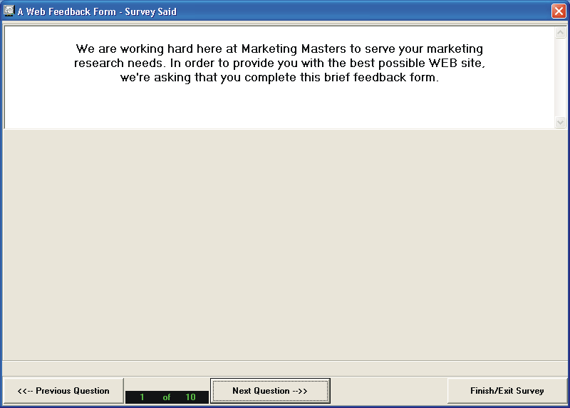
Task: Go back to the previous question
Action: pyautogui.click(x=63, y=391)
